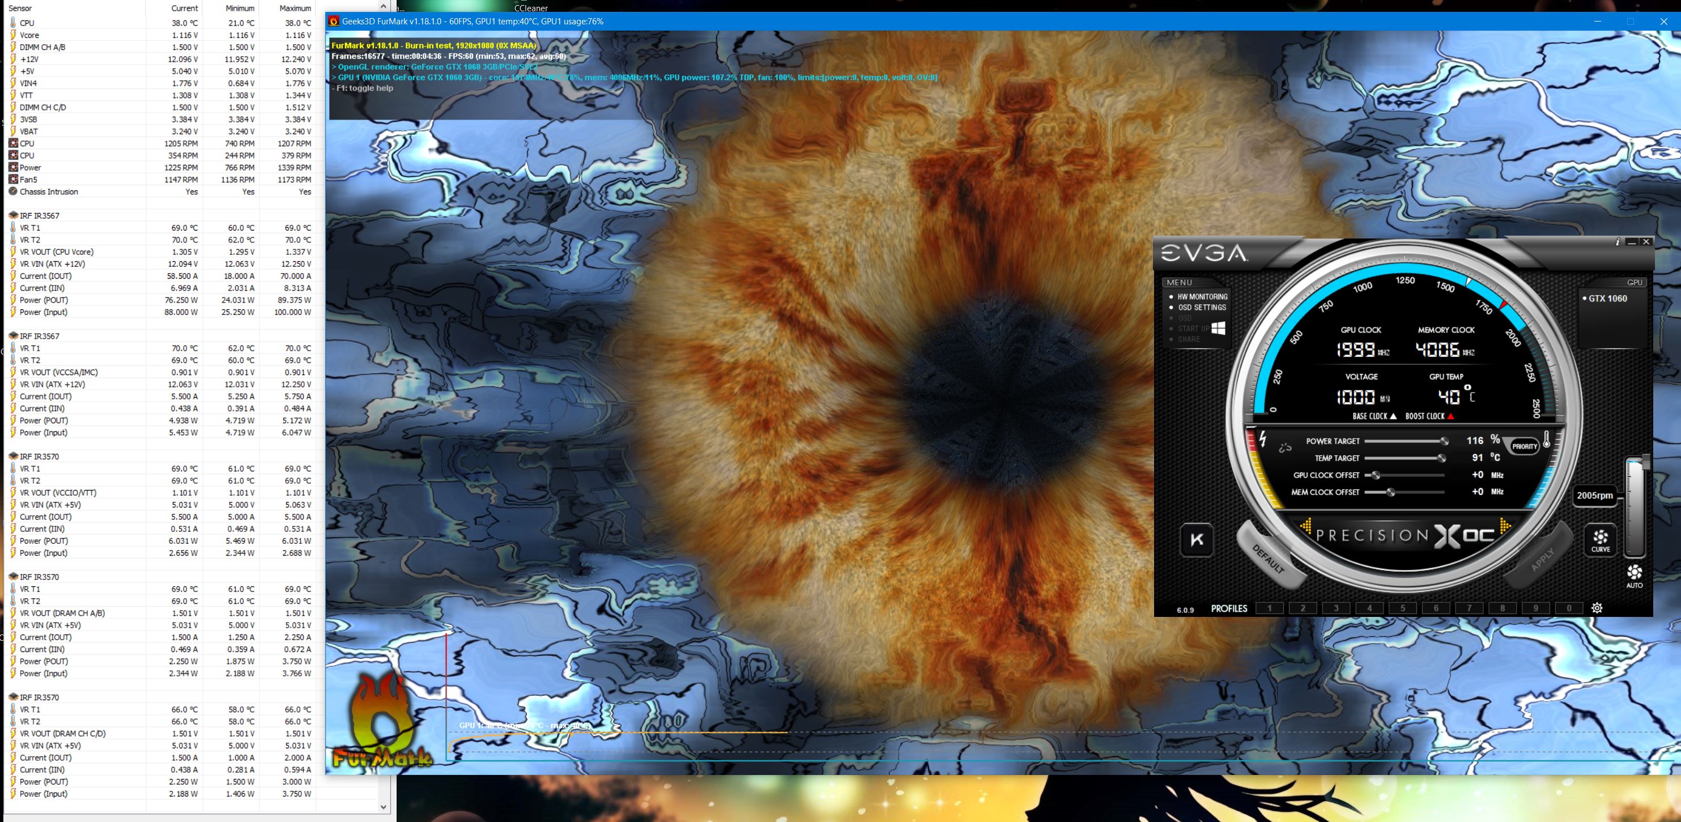Click the info icon in Precision XOC
Screen dimensions: 1681x822
click(1617, 242)
